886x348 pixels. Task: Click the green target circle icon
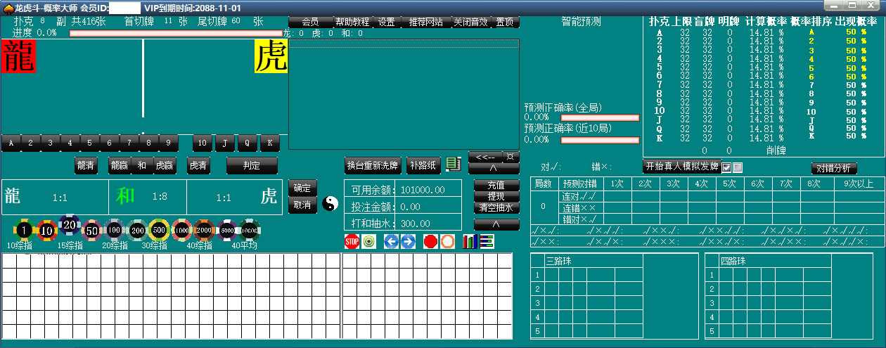click(x=369, y=242)
